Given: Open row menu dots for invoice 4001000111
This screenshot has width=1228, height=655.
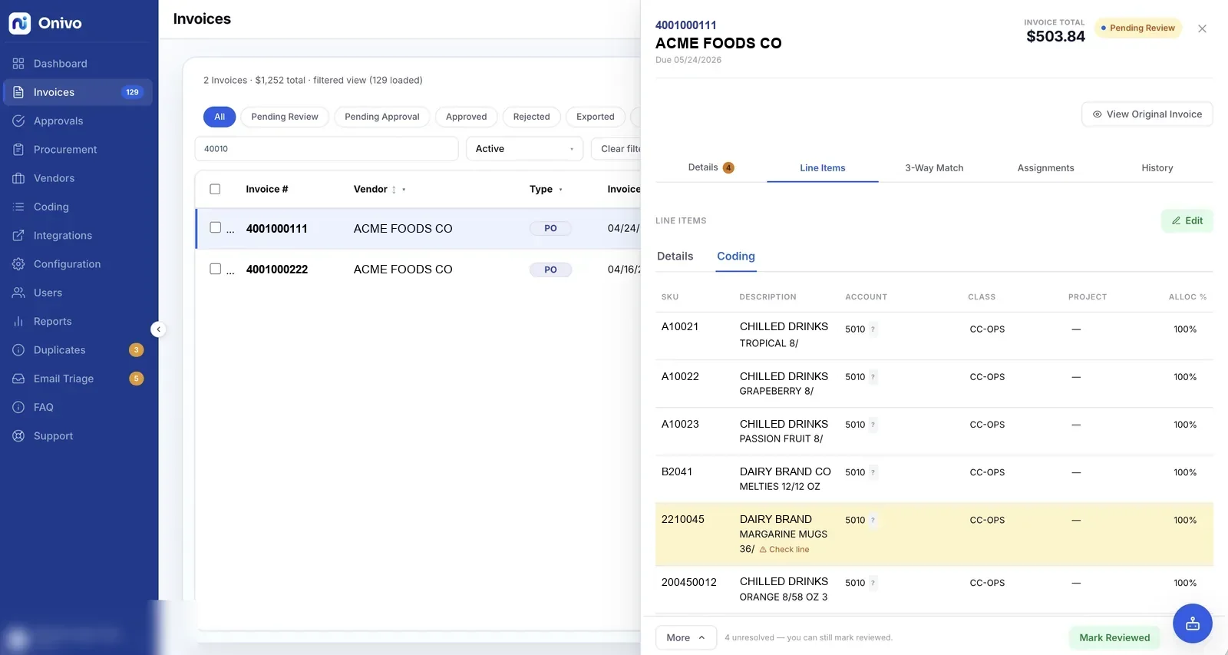Looking at the screenshot, I should coord(230,230).
